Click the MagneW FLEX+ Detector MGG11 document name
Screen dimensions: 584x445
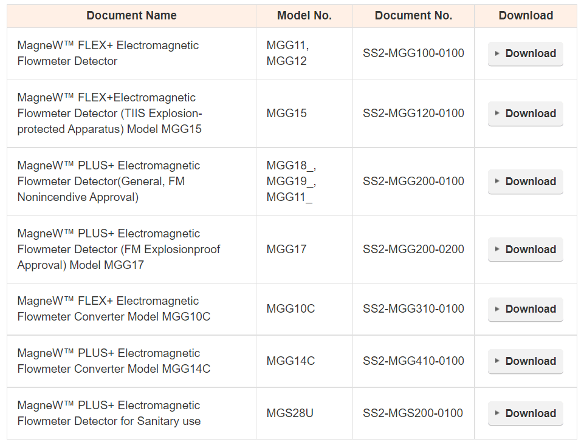pyautogui.click(x=108, y=53)
